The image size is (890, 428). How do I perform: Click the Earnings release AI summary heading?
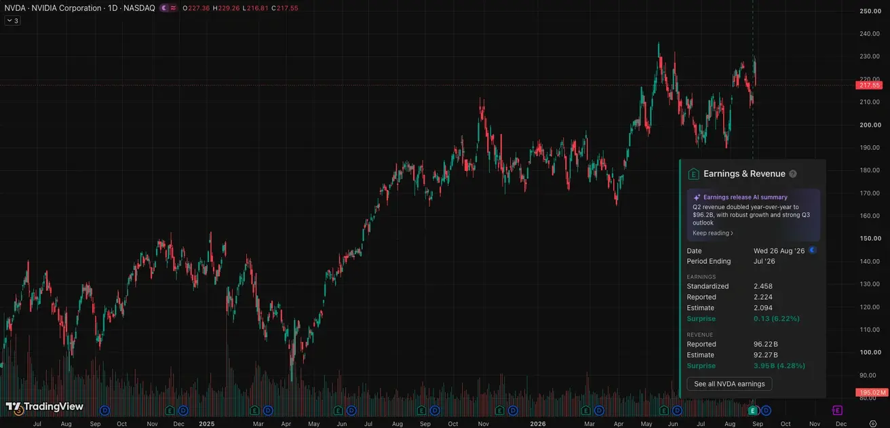pos(746,197)
